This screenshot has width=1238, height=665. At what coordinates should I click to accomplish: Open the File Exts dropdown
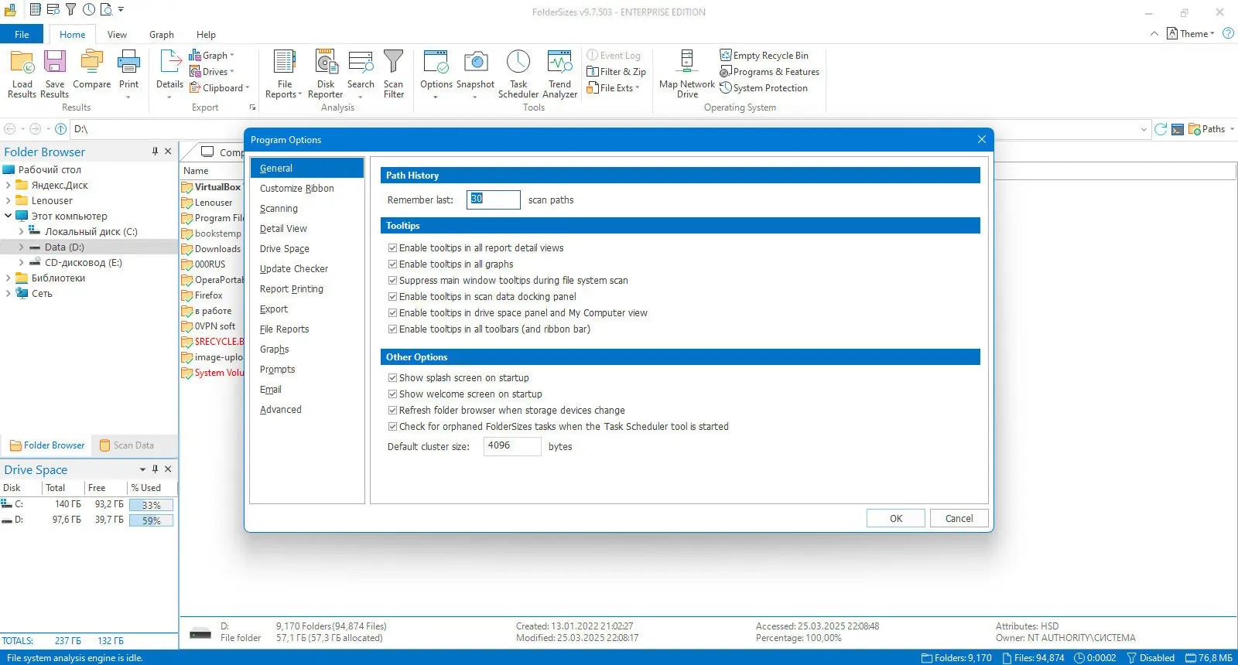(614, 88)
